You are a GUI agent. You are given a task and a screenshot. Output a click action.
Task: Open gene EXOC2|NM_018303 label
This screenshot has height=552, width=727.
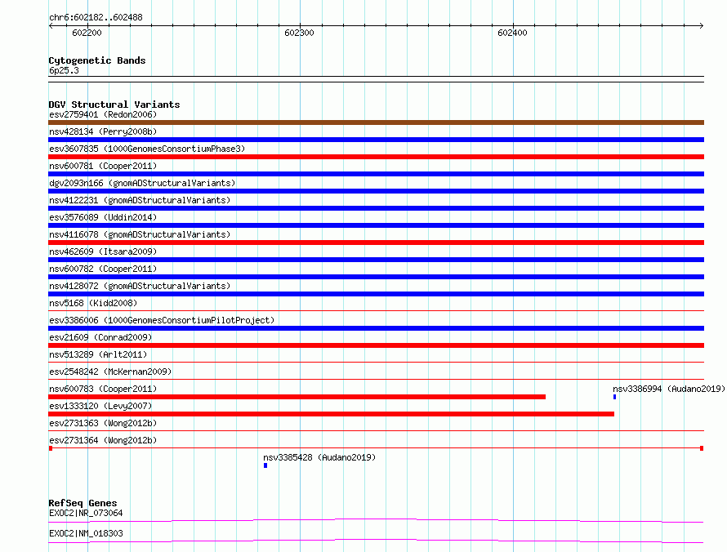(x=86, y=533)
